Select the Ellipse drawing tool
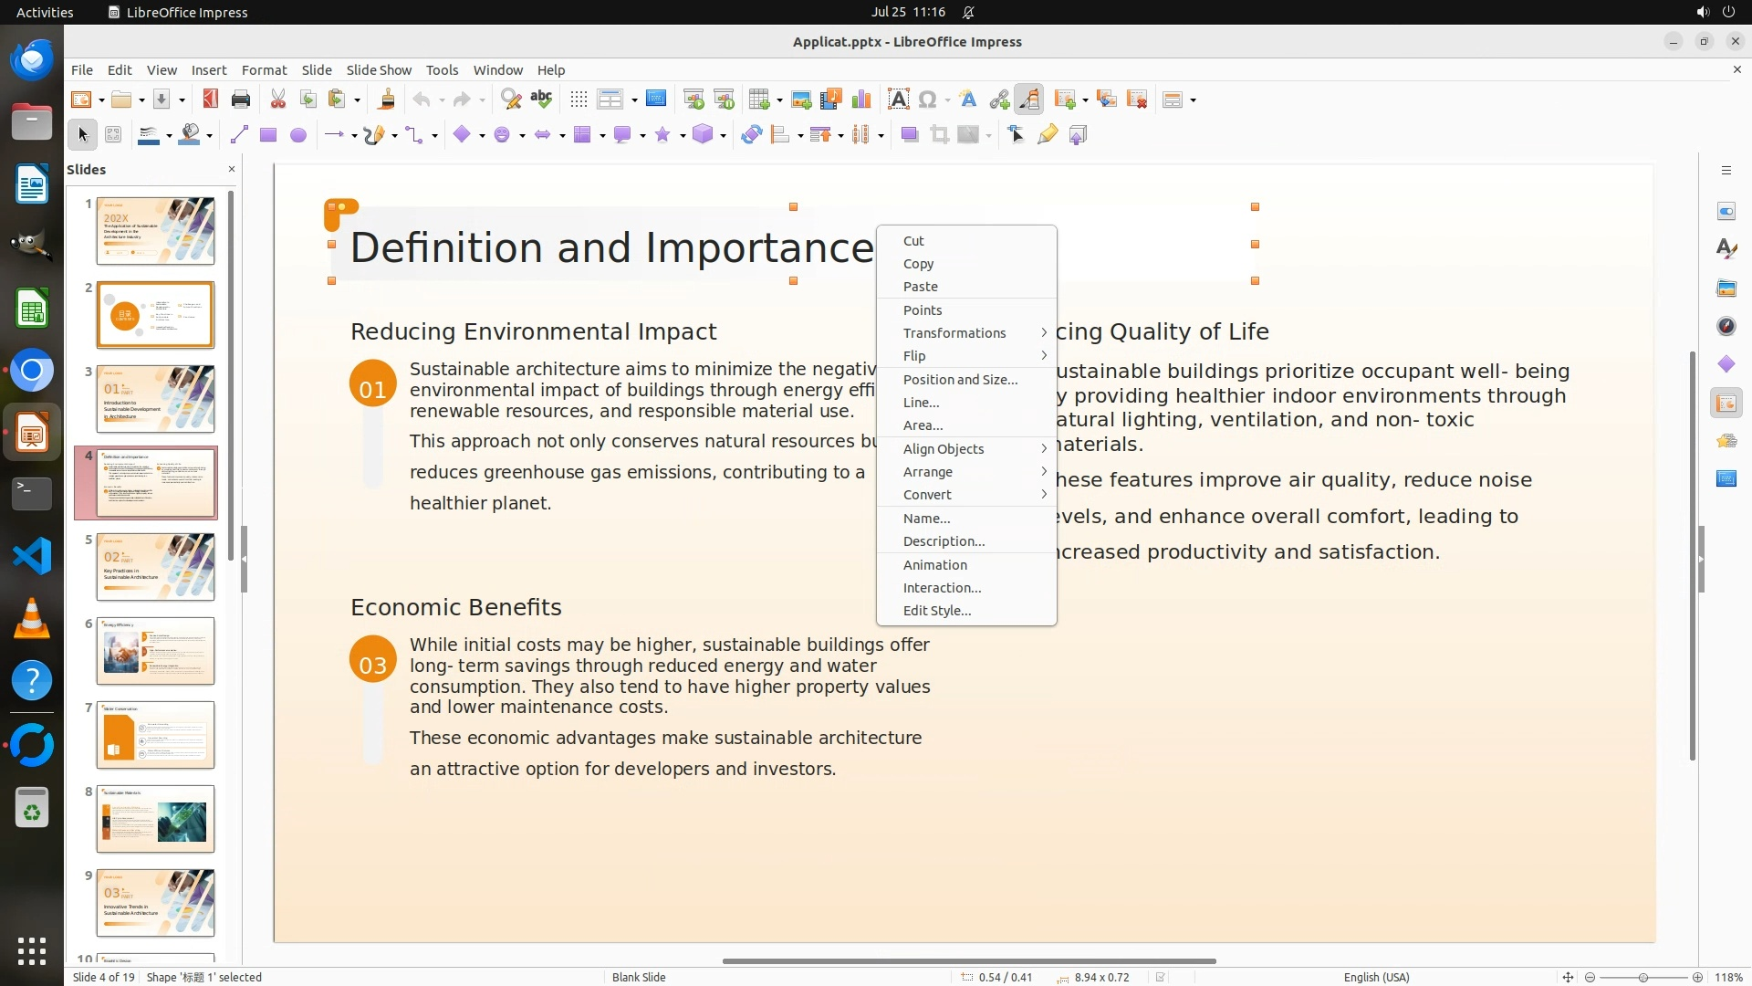The image size is (1752, 986). [x=298, y=135]
